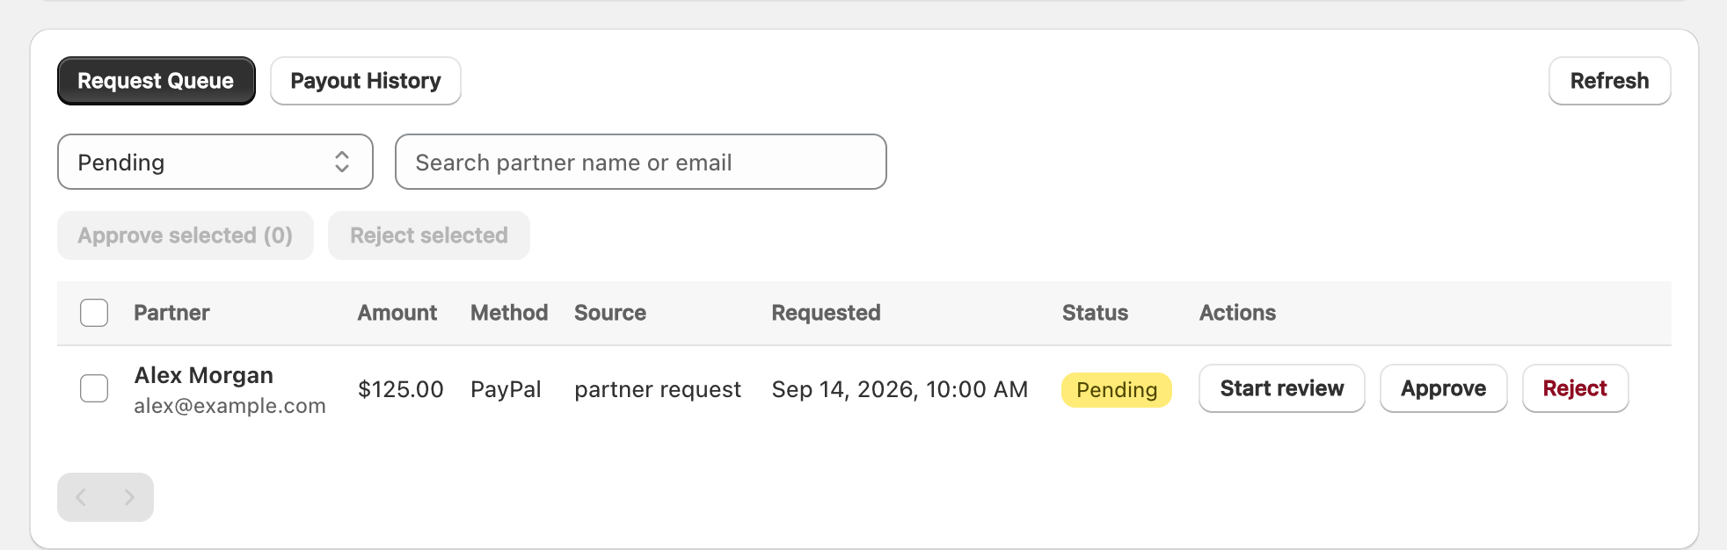The width and height of the screenshot is (1727, 550).
Task: Check the Alex Morgan row checkbox
Action: click(94, 388)
